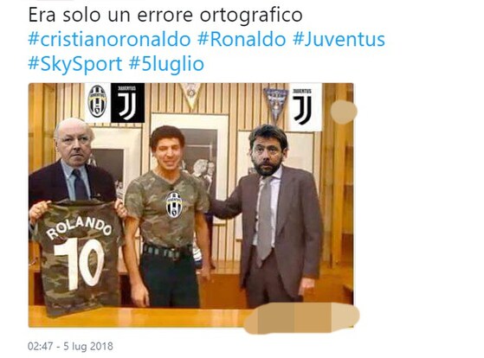484x358 pixels.
Task: Select the tweet text Era solo un errore ortografico
Action: pos(165,15)
